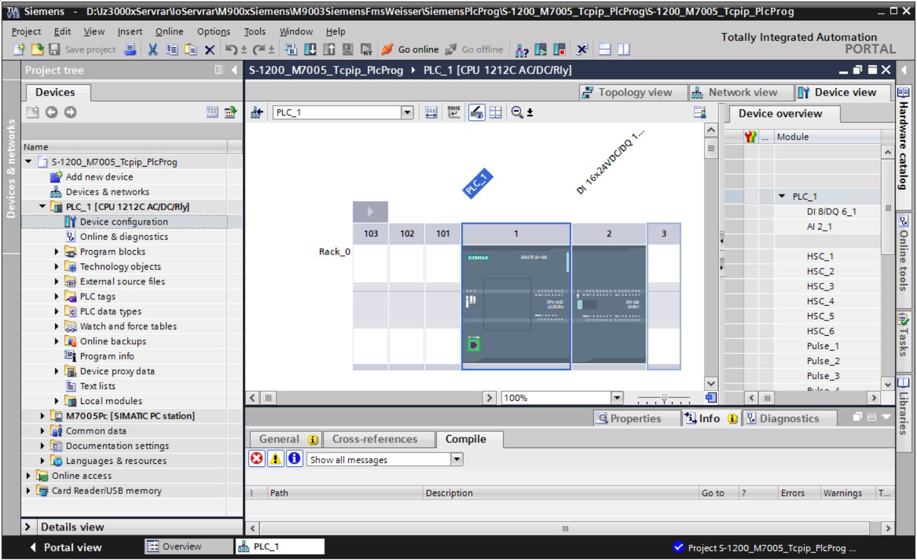Expand the M7005Pc SIMATIC PC station node
The height and width of the screenshot is (560, 917).
[x=43, y=415]
